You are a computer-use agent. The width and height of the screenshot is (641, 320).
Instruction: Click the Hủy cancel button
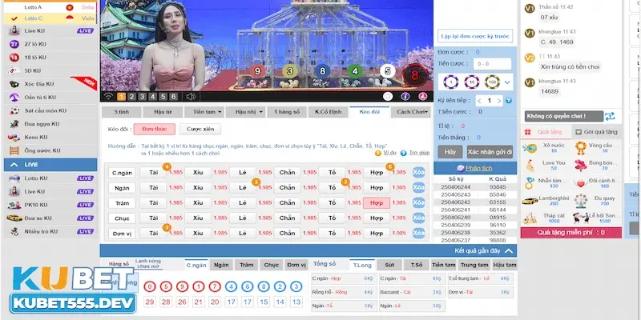pos(450,152)
